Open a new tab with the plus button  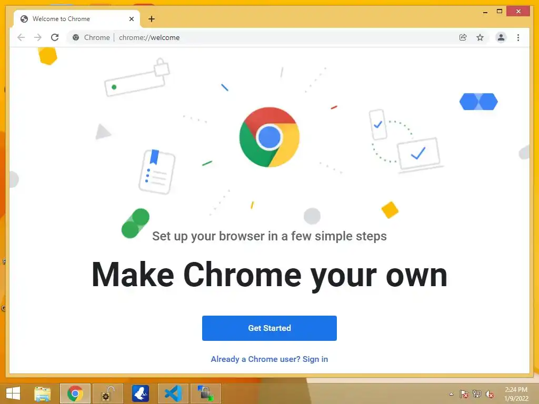(152, 19)
